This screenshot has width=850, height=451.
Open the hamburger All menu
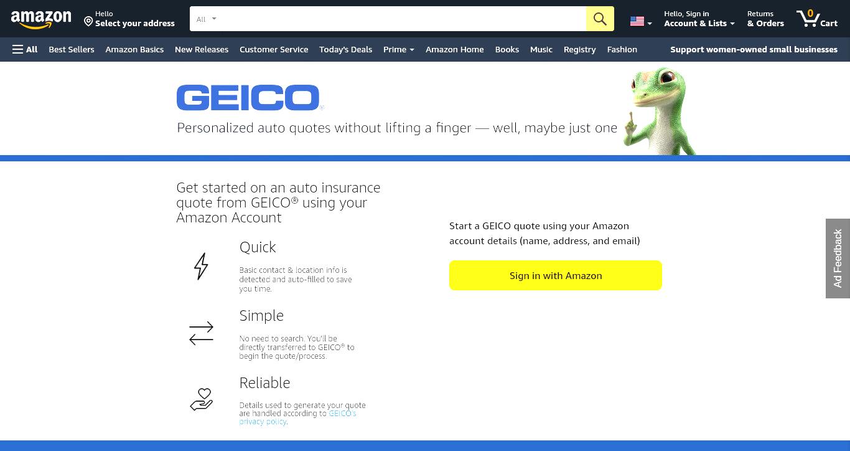click(x=25, y=49)
